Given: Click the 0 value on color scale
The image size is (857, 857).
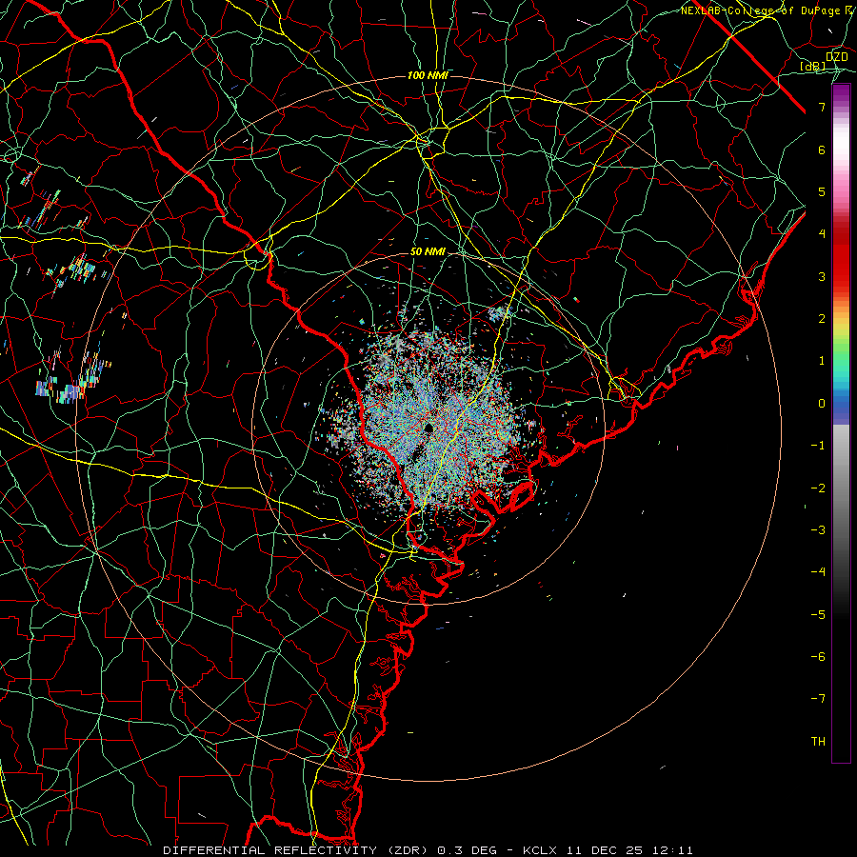Looking at the screenshot, I should pyautogui.click(x=822, y=404).
